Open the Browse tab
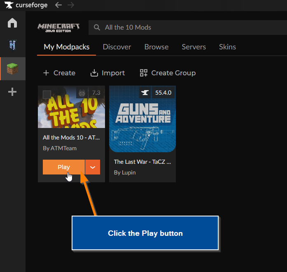This screenshot has height=272, width=287. [156, 47]
